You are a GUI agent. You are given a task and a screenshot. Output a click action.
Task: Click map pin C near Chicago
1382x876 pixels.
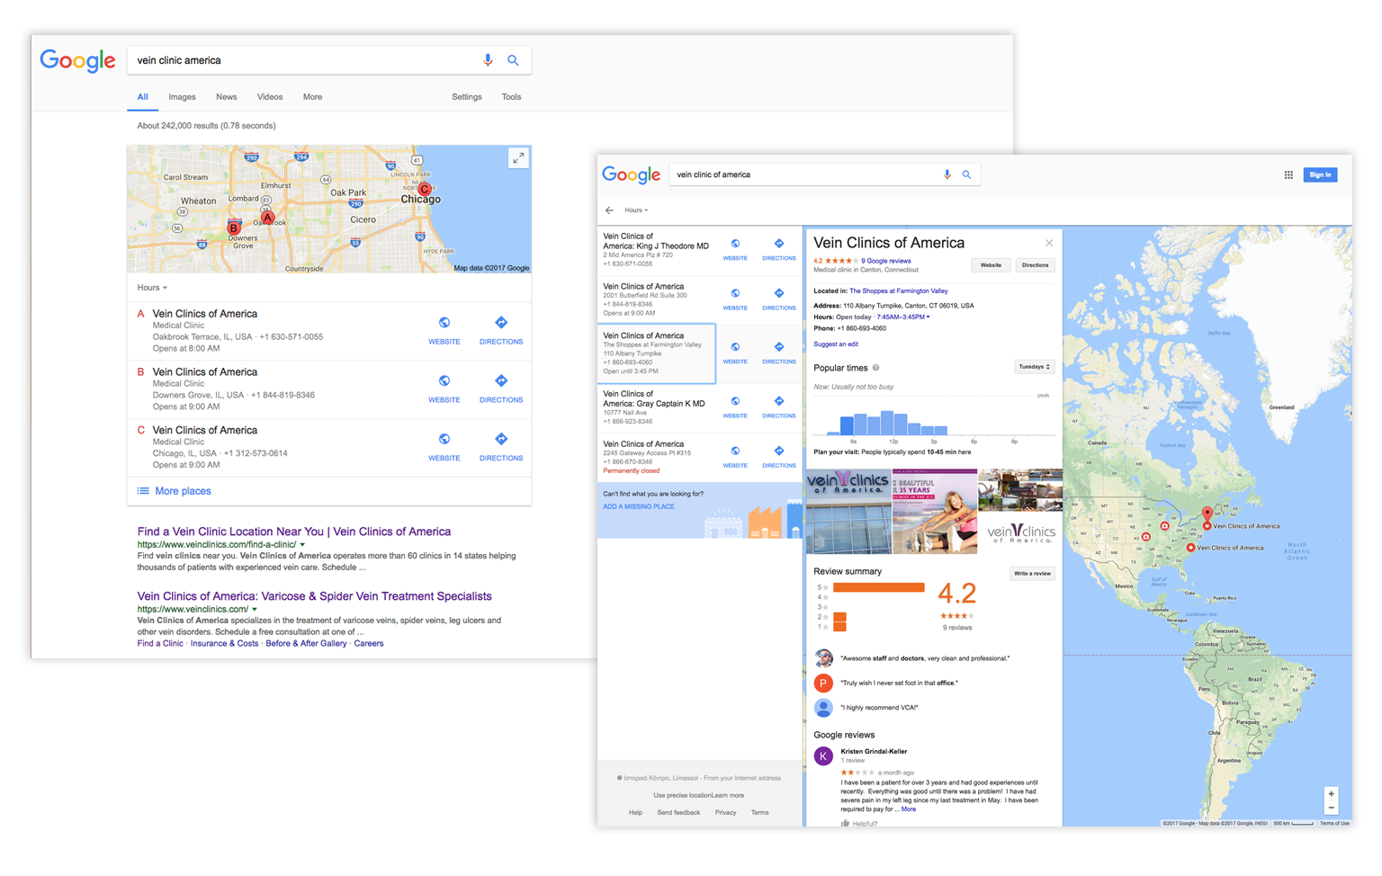pos(425,190)
